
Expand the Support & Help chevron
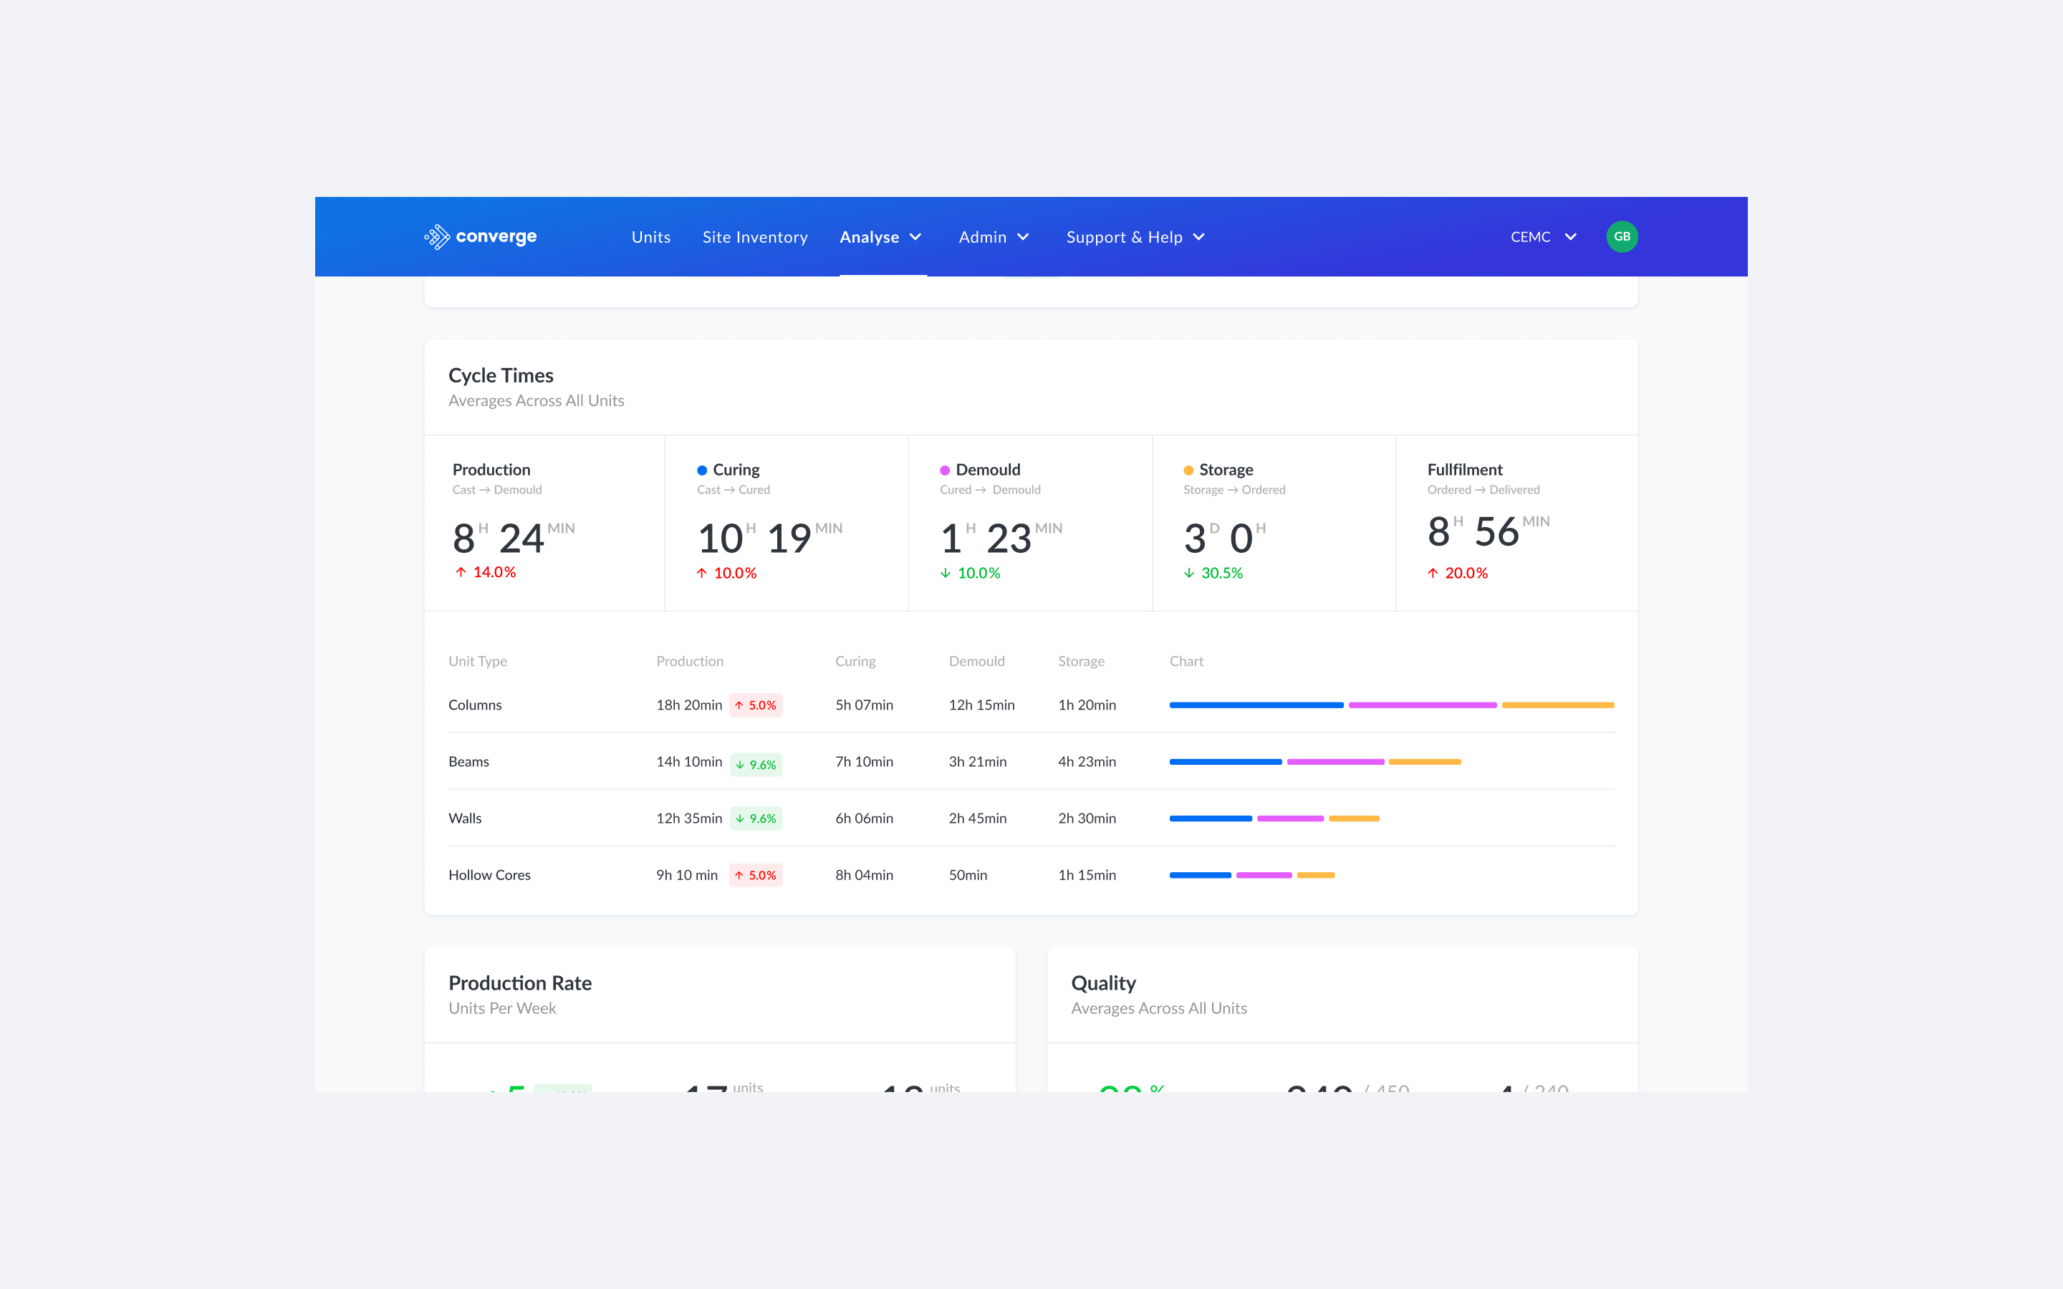1198,237
